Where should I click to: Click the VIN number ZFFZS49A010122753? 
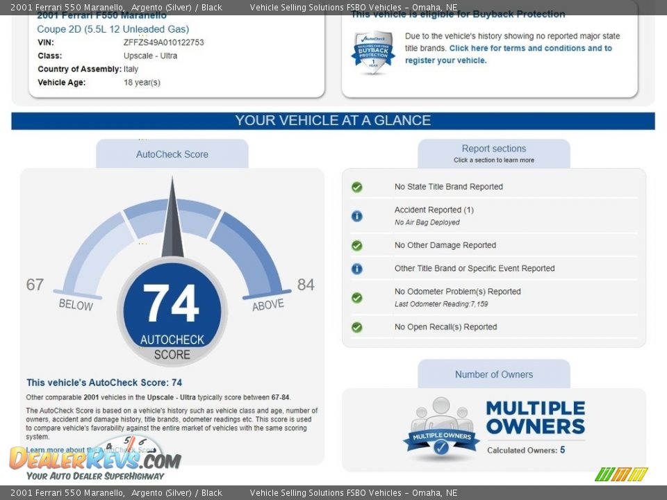pos(164,42)
